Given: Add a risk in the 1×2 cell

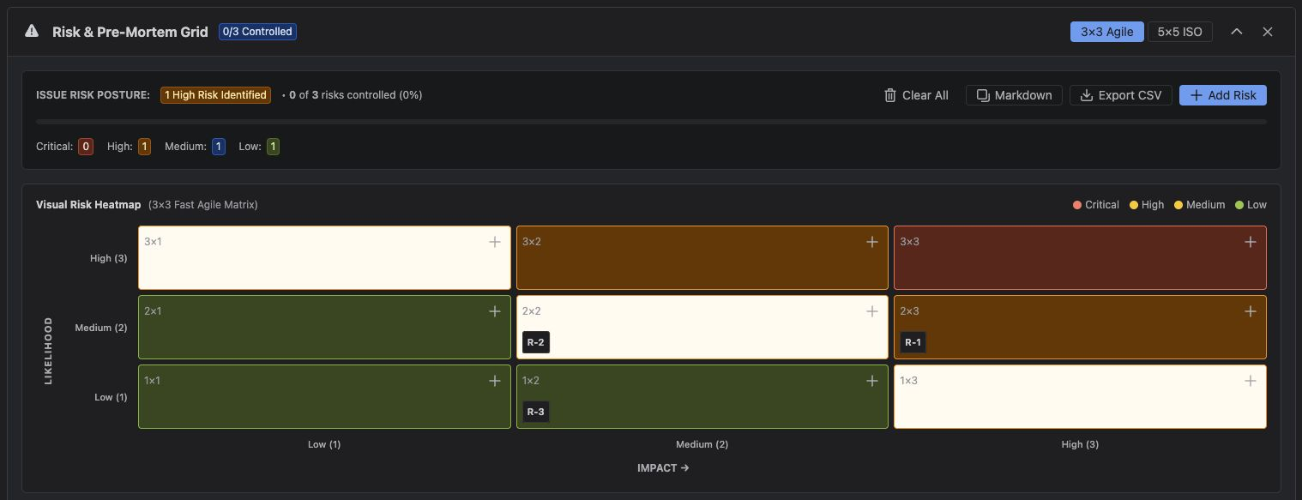Looking at the screenshot, I should (872, 381).
